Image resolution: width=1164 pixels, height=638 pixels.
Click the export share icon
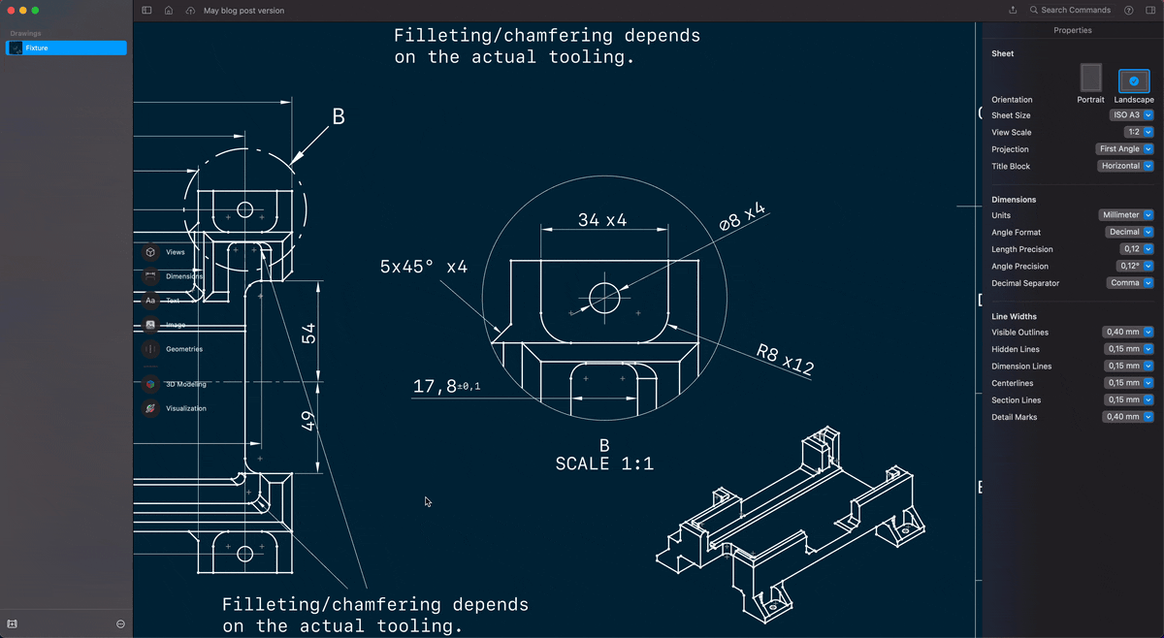click(1013, 11)
